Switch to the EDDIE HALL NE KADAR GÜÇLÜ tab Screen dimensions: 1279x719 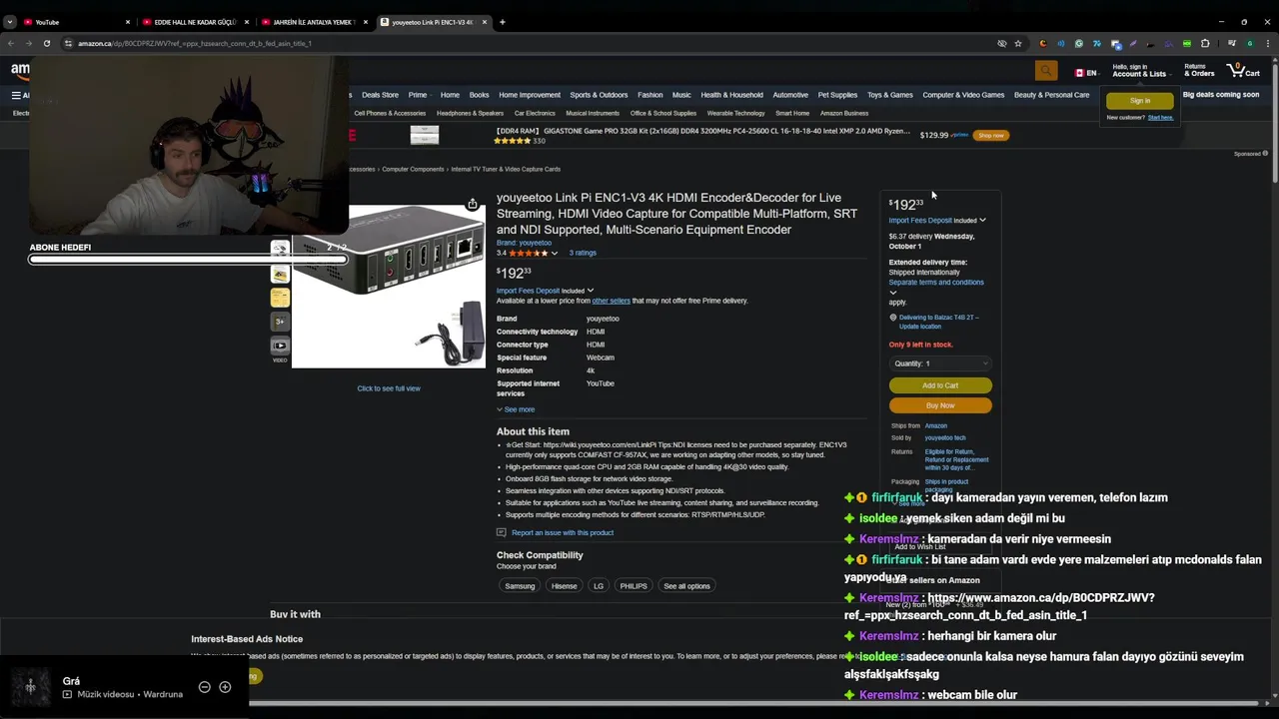[195, 22]
